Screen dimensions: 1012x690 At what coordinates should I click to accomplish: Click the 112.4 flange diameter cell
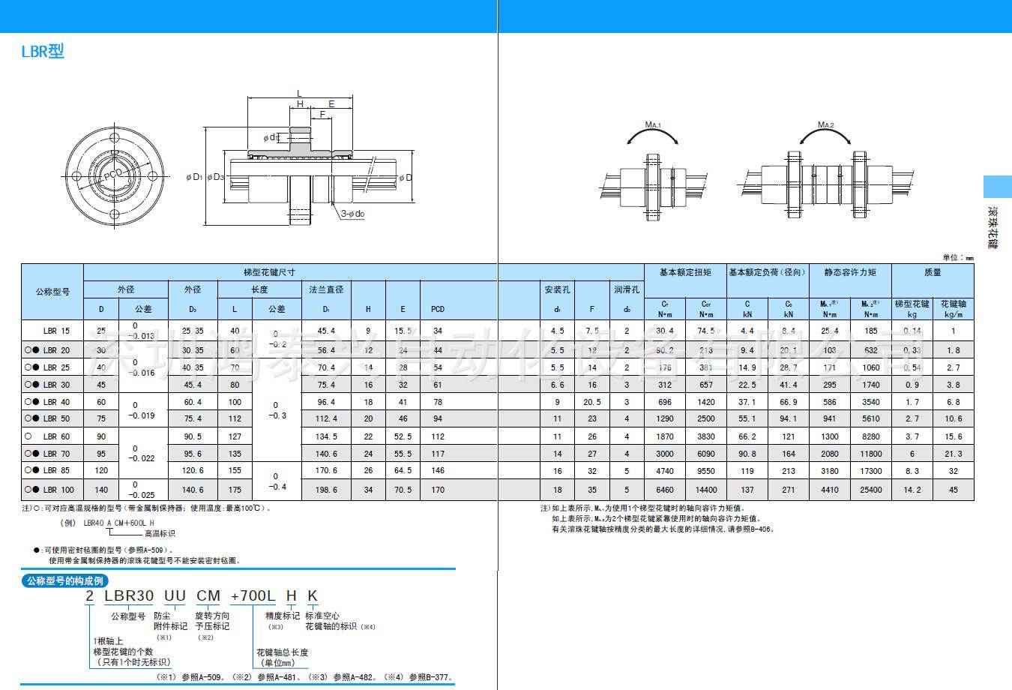coord(327,418)
